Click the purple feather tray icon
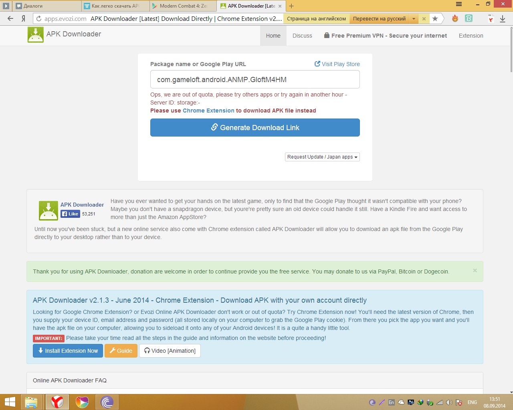Screen dimensions: 513x410 (382, 402)
